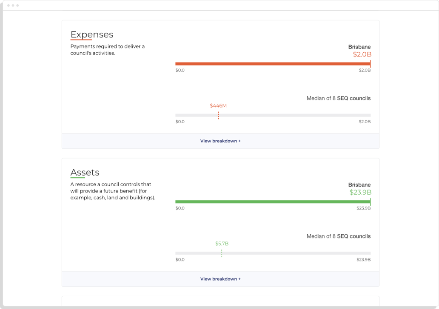Image resolution: width=439 pixels, height=309 pixels.
Task: Click the green Brisbane assets bar
Action: pos(272,202)
